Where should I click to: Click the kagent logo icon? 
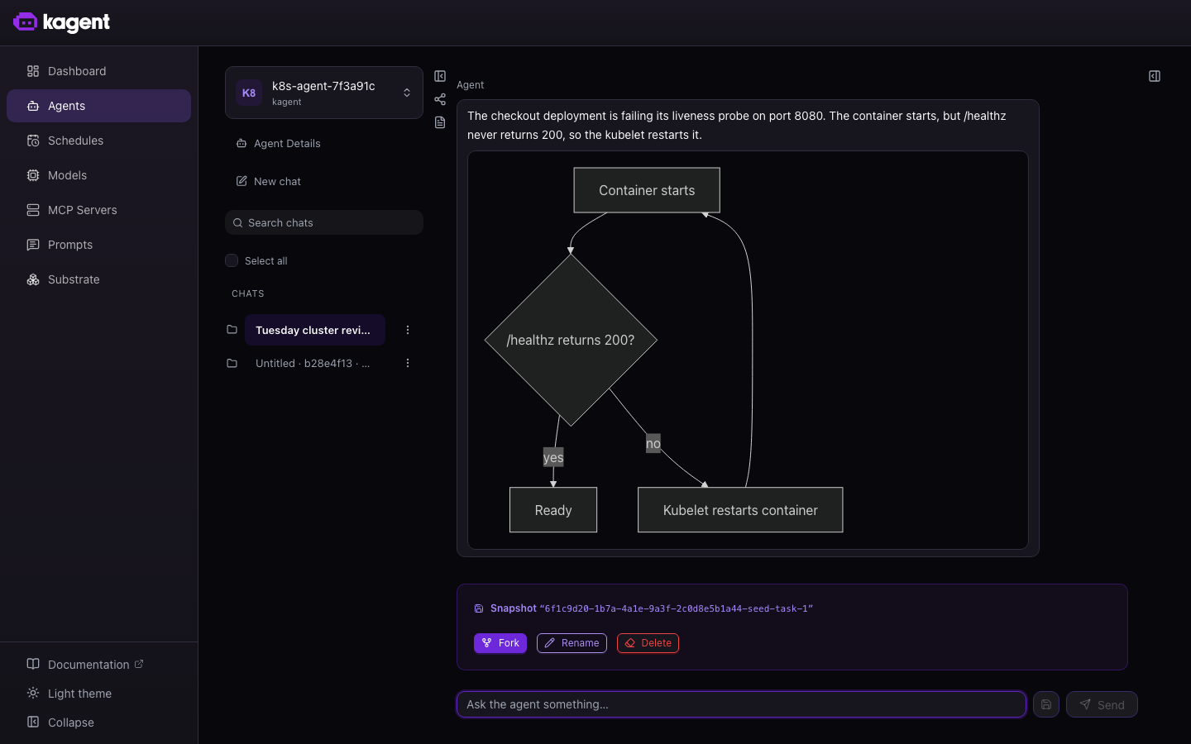tap(26, 22)
